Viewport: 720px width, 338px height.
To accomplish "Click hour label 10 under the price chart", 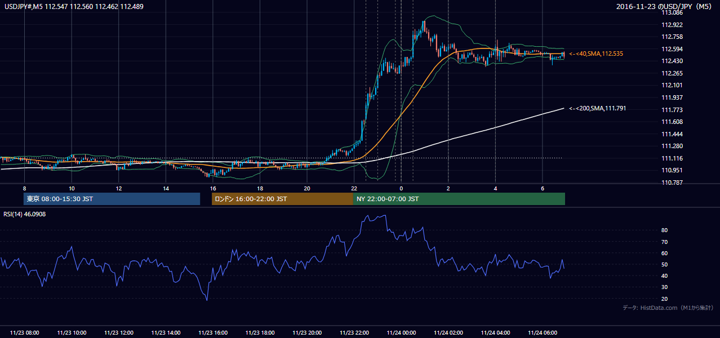I will pos(72,188).
